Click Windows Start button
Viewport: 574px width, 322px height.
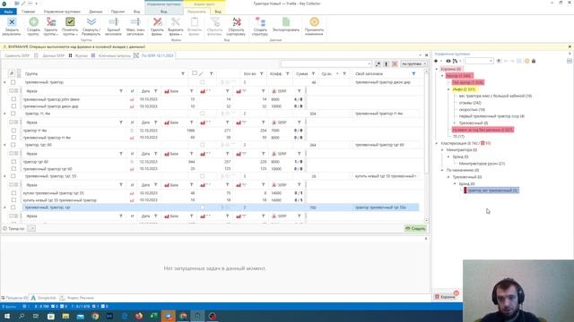click(6, 316)
